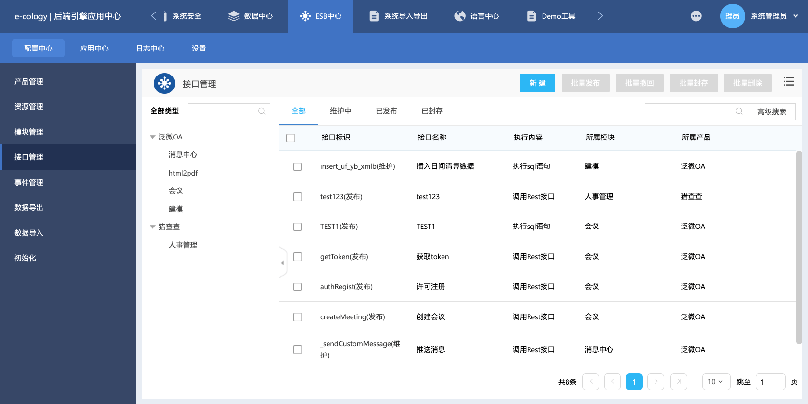Check the test123 row checkbox
Viewport: 808px width, 404px height.
(x=298, y=197)
